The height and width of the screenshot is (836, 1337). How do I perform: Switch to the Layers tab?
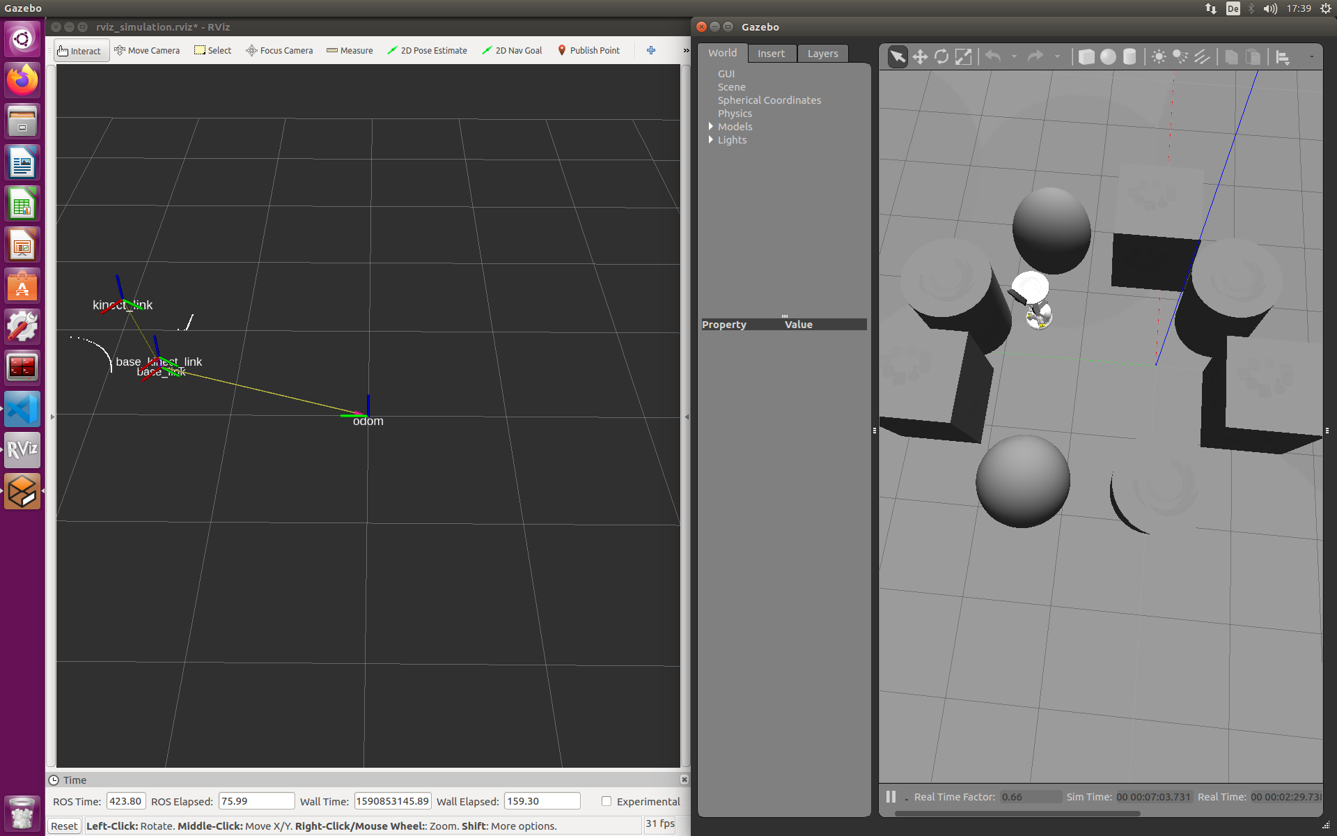click(x=822, y=54)
